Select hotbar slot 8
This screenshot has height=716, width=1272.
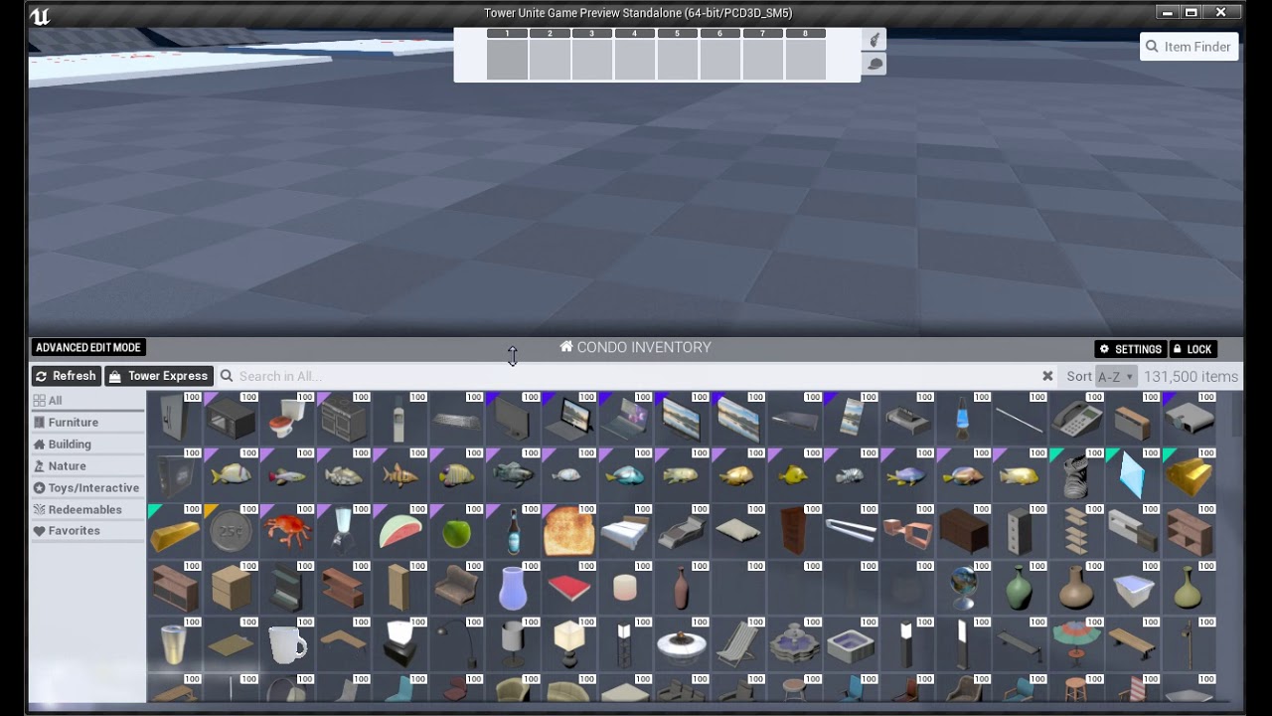[x=805, y=55]
